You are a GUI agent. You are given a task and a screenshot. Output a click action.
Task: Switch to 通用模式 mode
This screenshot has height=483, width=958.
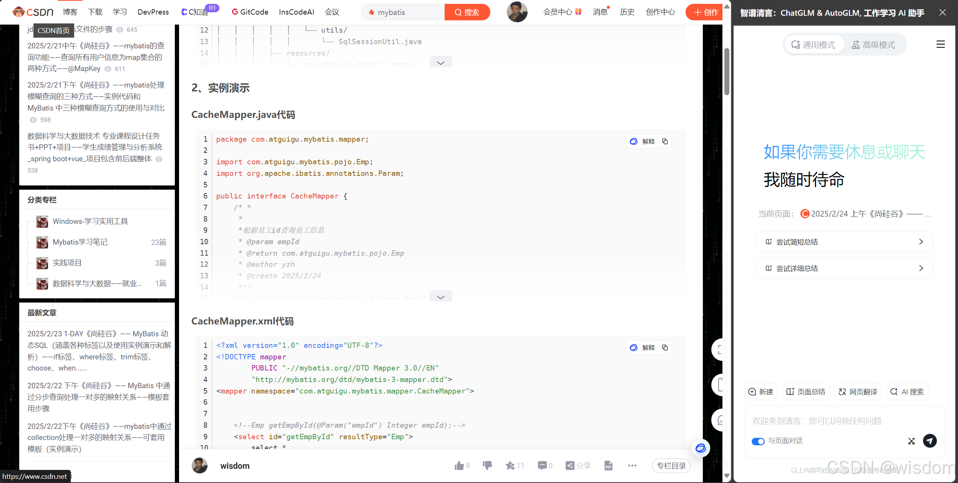pos(814,45)
